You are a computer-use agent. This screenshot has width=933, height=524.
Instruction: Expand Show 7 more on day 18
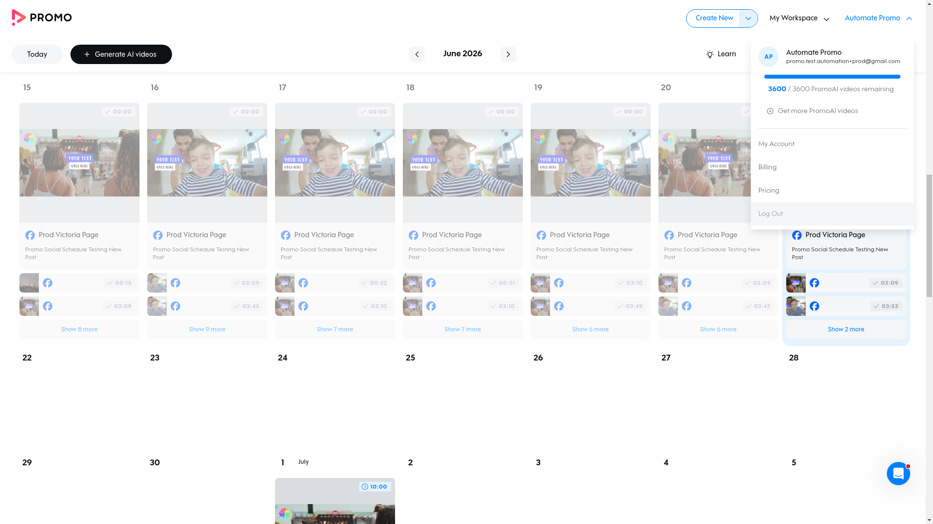click(x=463, y=329)
